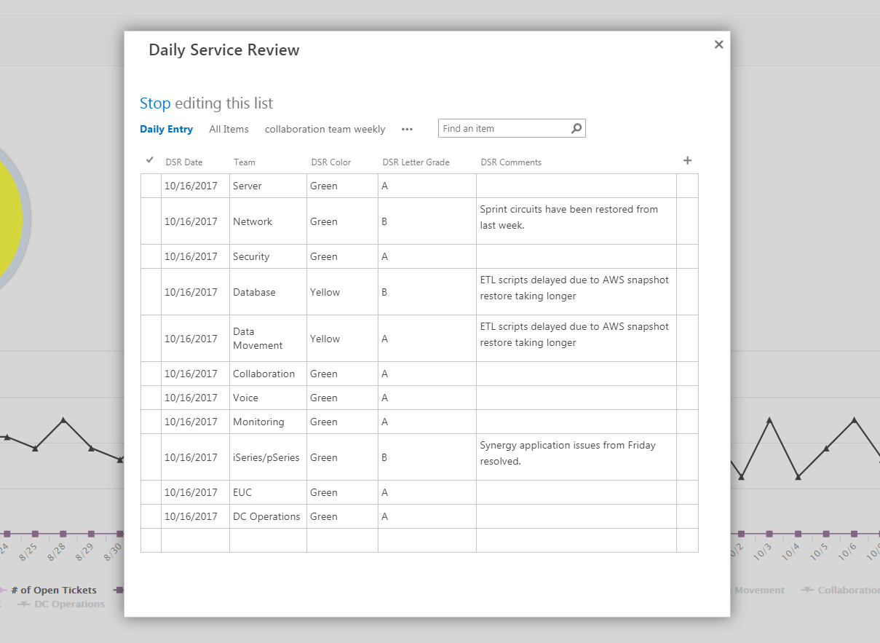
Task: Select the checkbox on the Server row
Action: pos(150,186)
